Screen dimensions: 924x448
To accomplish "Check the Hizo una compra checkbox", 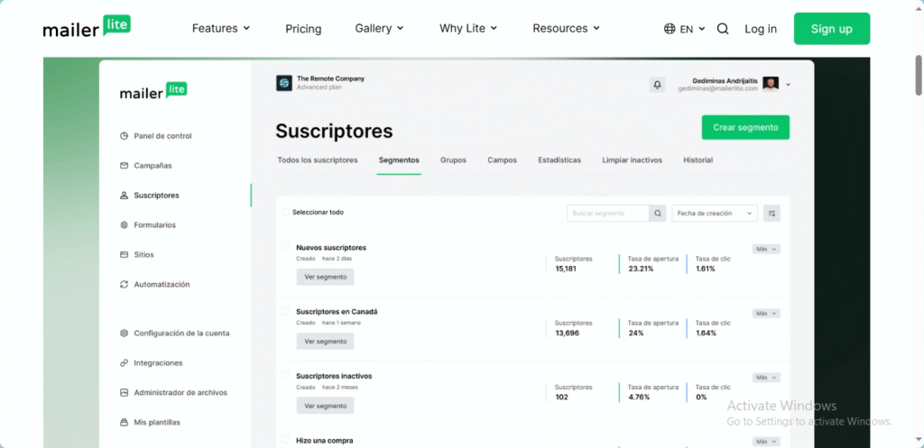I will [x=286, y=439].
